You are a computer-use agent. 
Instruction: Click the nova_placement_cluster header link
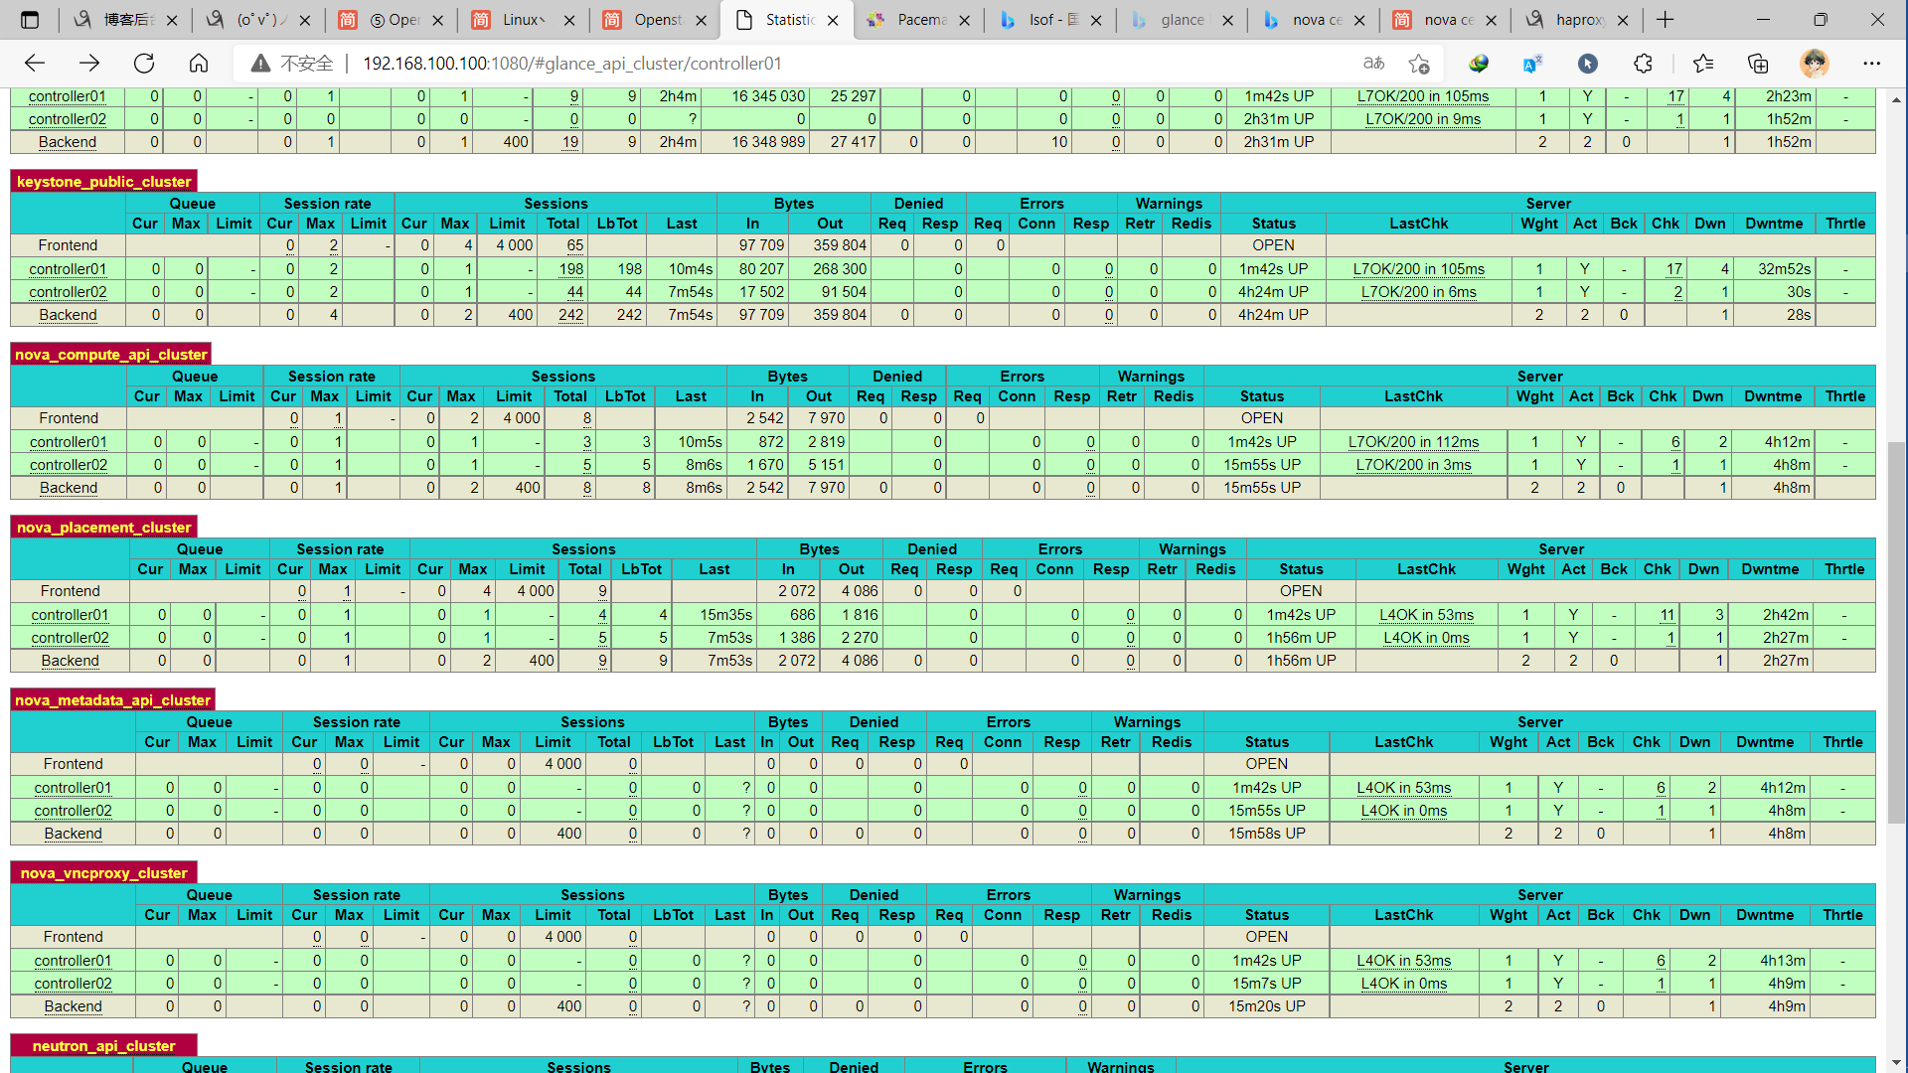103,528
